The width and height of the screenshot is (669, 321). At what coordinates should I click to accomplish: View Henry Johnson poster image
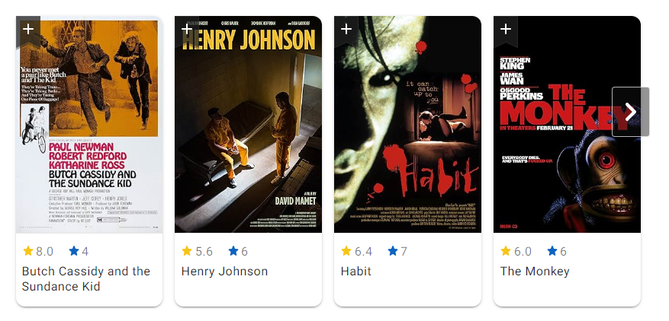[249, 124]
